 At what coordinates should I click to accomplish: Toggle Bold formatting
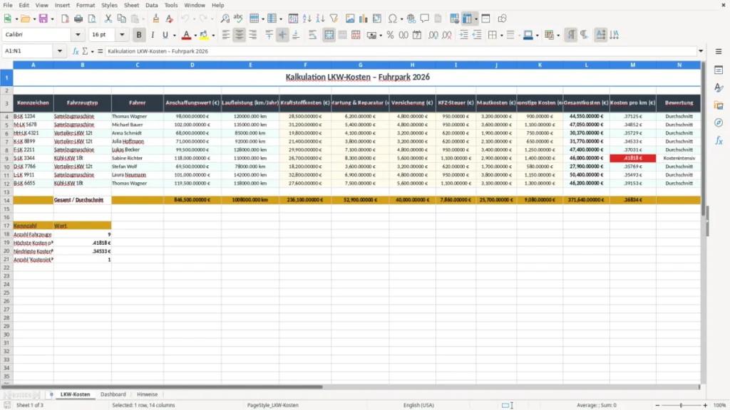click(x=139, y=35)
